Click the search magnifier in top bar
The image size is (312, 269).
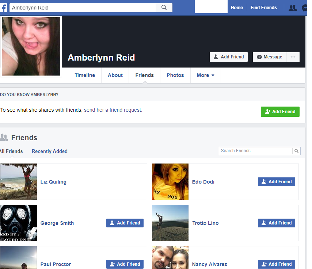164,8
